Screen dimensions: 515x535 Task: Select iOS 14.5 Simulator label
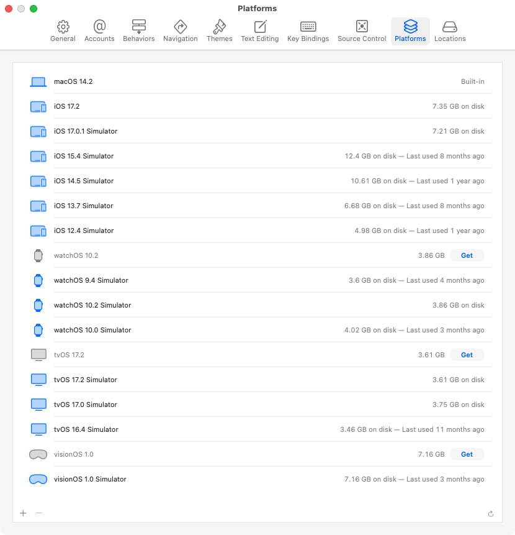[84, 181]
